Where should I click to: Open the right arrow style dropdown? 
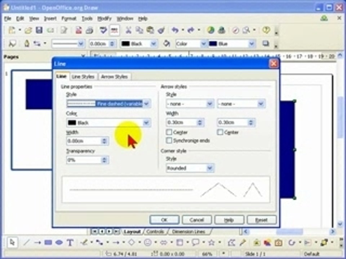coord(261,104)
